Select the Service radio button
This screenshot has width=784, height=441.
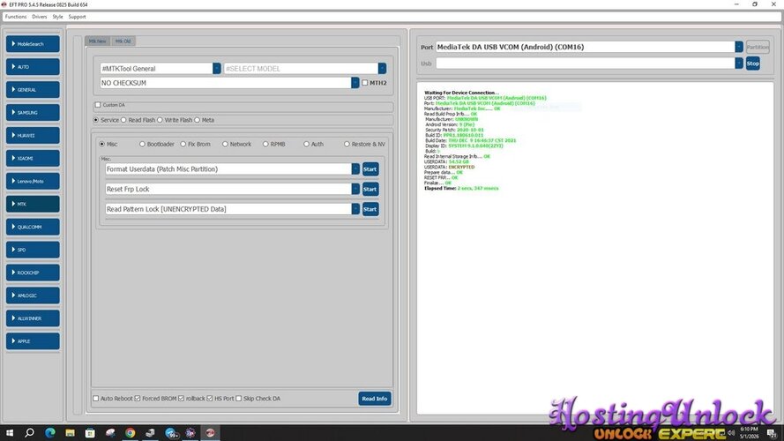[96, 120]
